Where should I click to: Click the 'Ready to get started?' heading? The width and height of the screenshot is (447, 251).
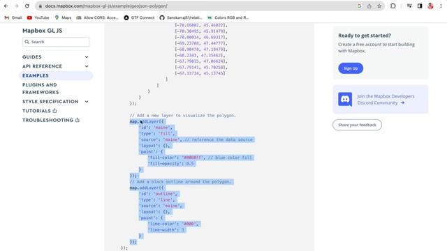(x=365, y=36)
